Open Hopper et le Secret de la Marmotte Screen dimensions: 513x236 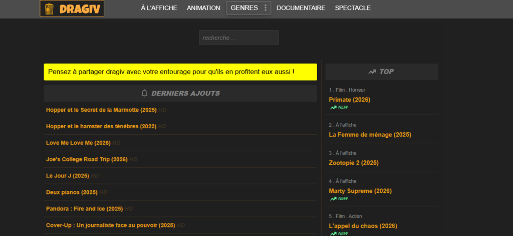(101, 110)
